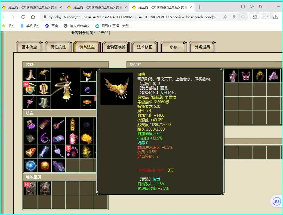
Task: Open the 限-marked portrait in 地煞星册
Action: click(x=31, y=188)
